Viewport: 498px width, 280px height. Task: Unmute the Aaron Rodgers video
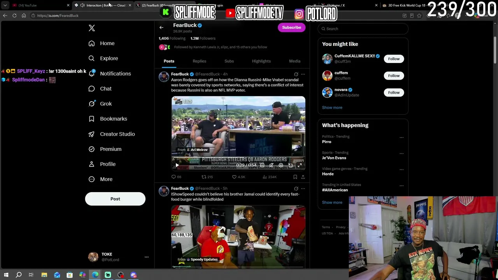[x=272, y=165]
